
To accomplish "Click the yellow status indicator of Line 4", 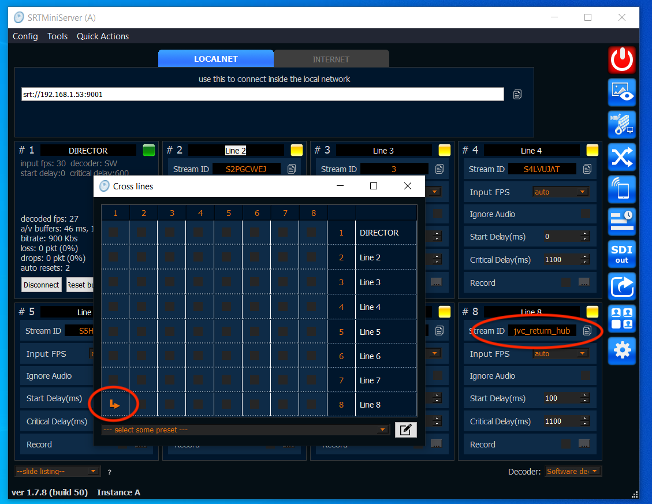I will coord(592,150).
